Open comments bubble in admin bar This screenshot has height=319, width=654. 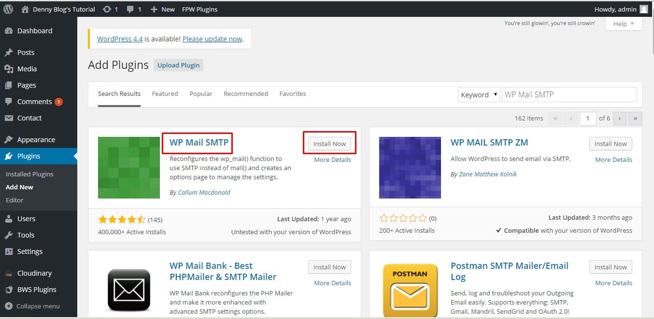click(130, 10)
